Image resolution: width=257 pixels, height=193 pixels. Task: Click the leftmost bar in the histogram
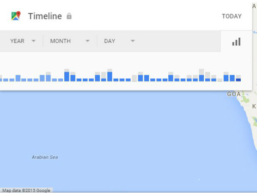[0, 79]
